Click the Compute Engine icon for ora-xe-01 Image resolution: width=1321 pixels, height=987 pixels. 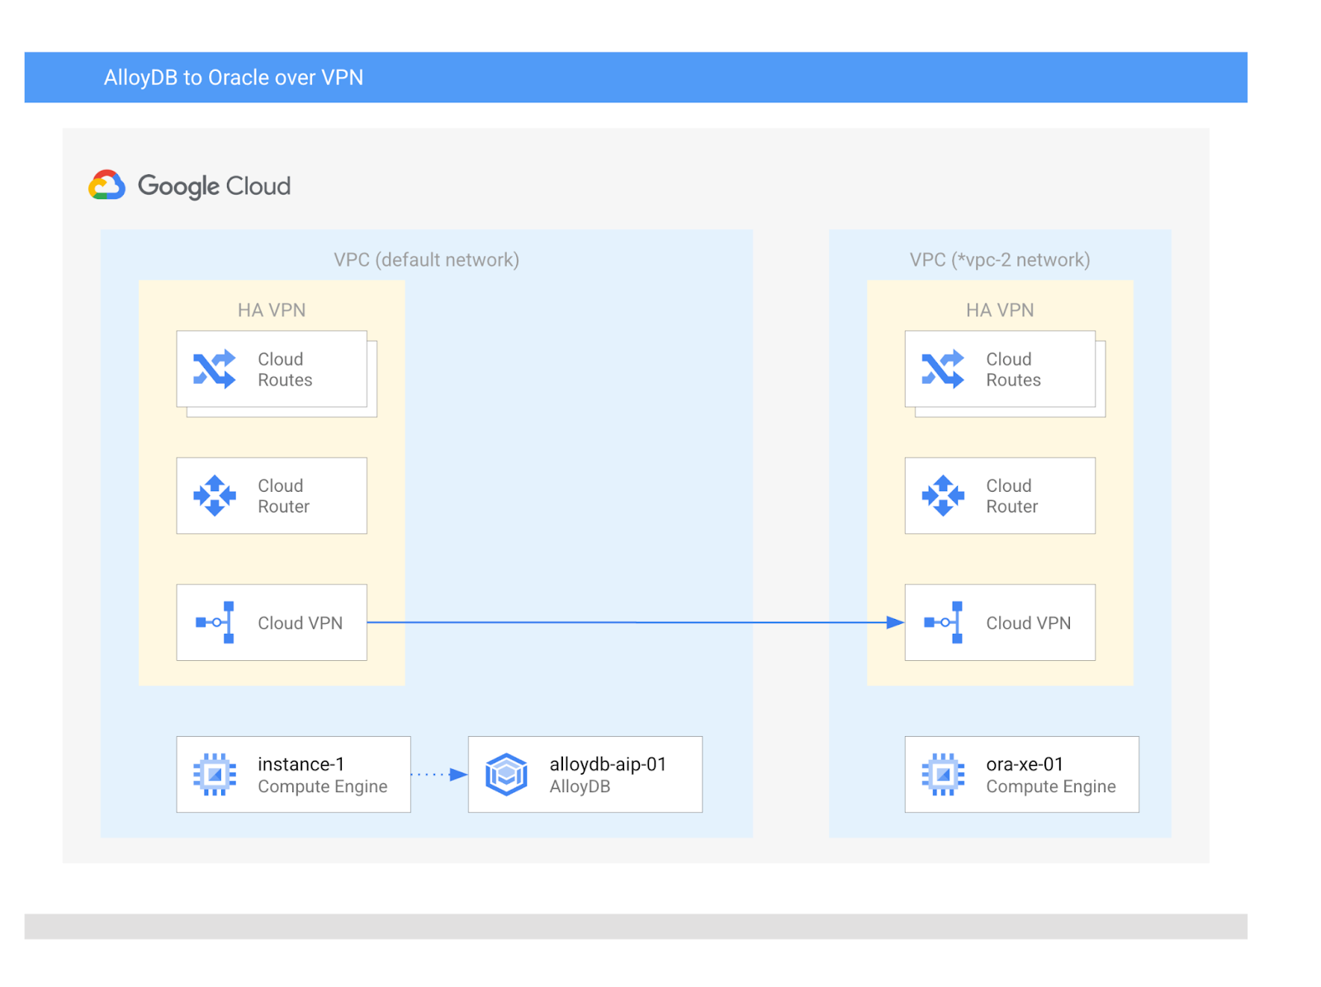point(942,774)
